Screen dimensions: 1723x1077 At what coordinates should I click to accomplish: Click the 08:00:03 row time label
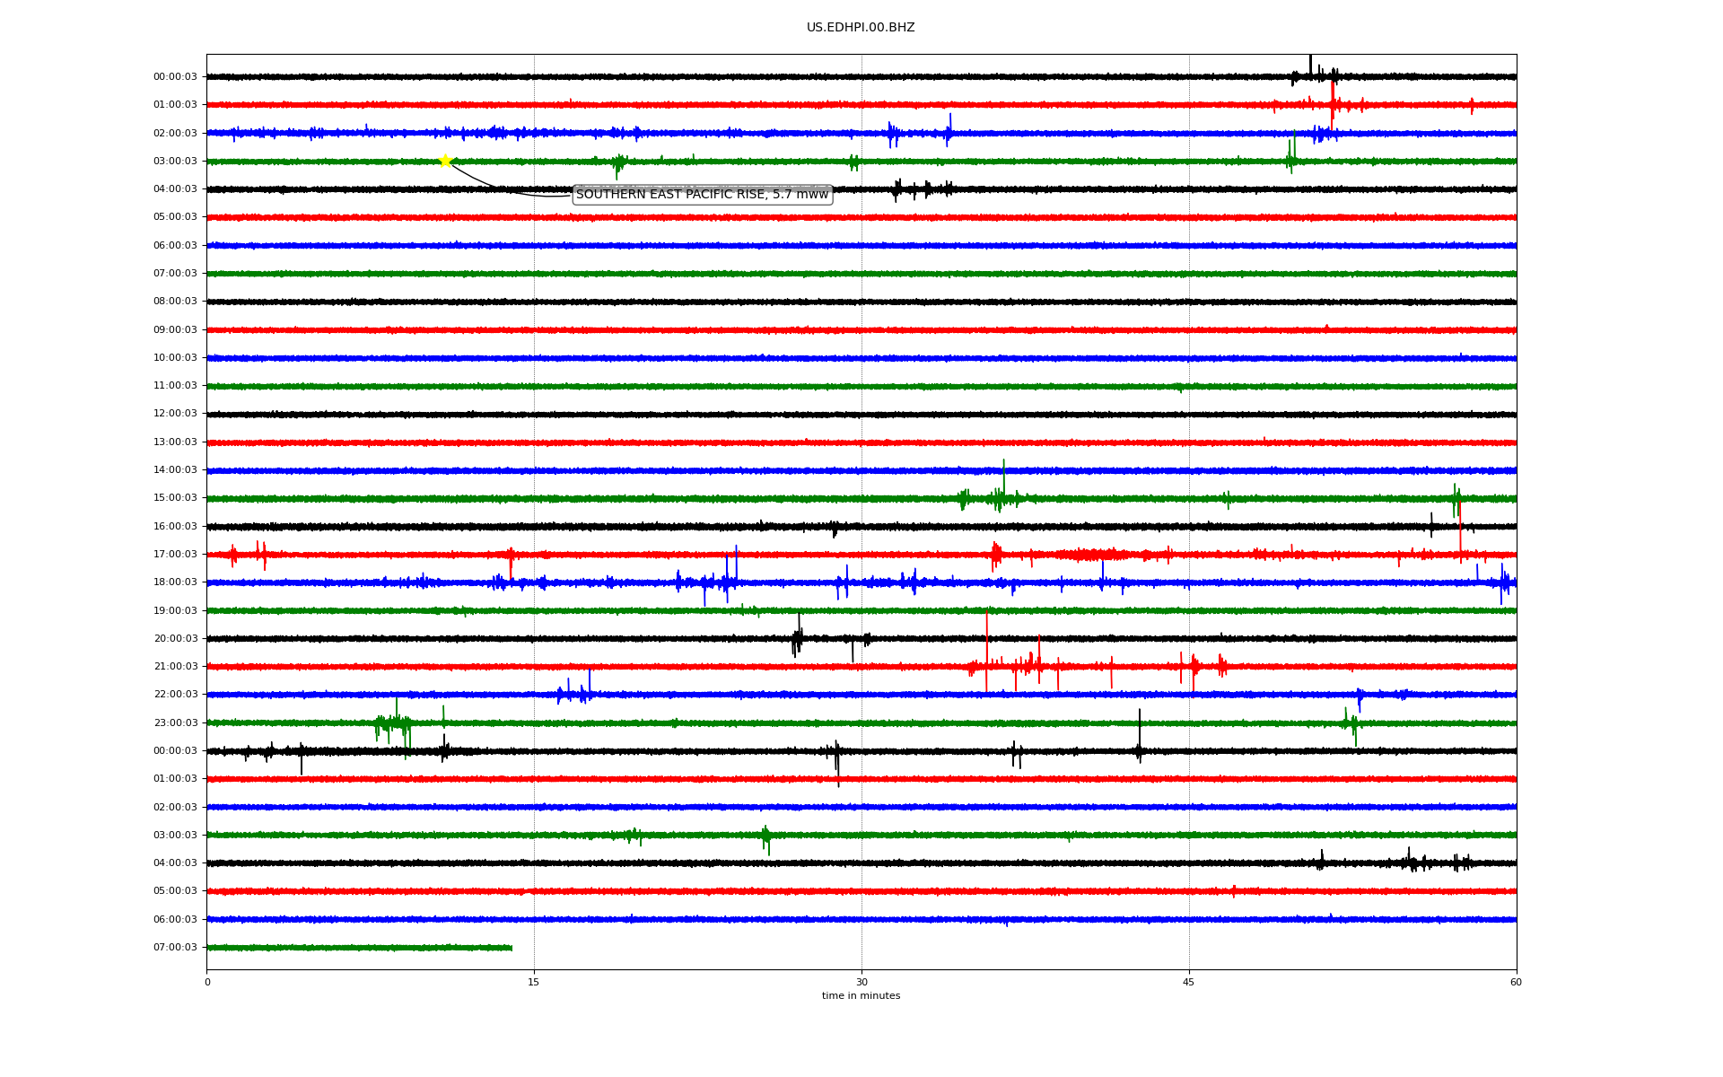175,302
